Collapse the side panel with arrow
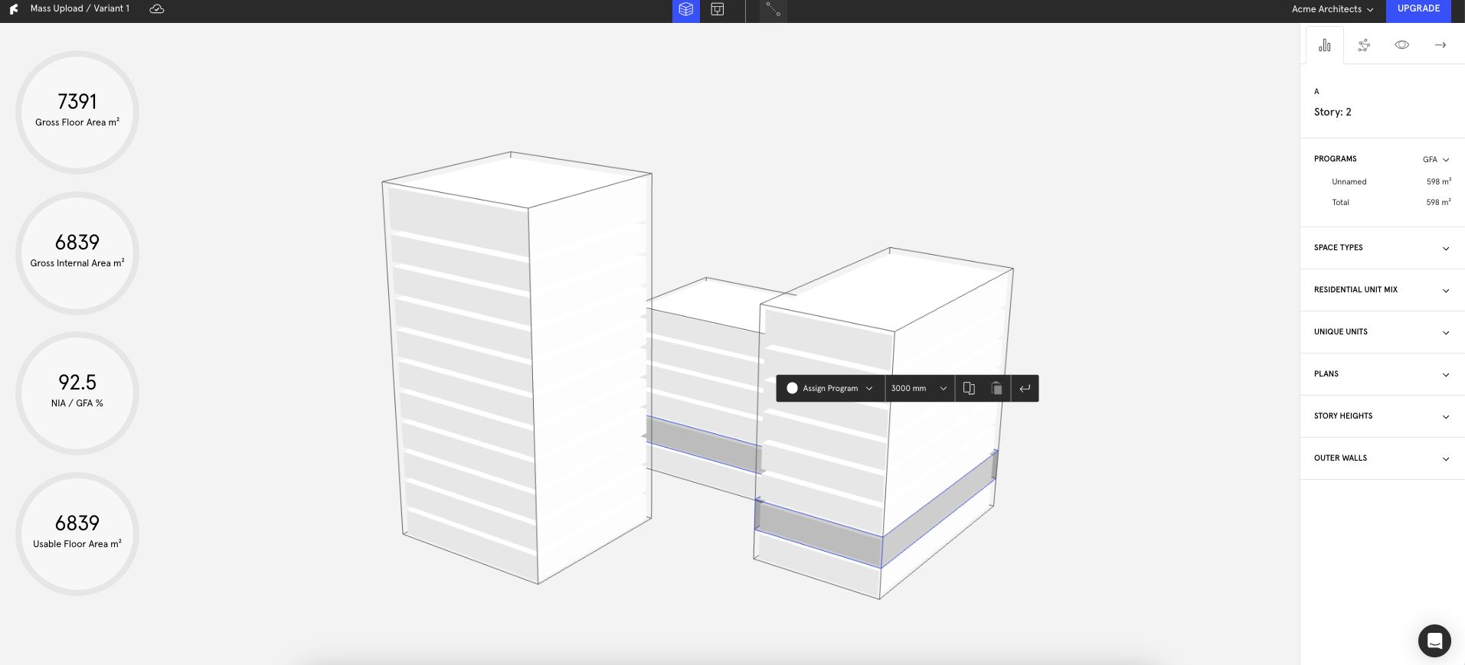This screenshot has height=665, width=1465. [x=1440, y=45]
